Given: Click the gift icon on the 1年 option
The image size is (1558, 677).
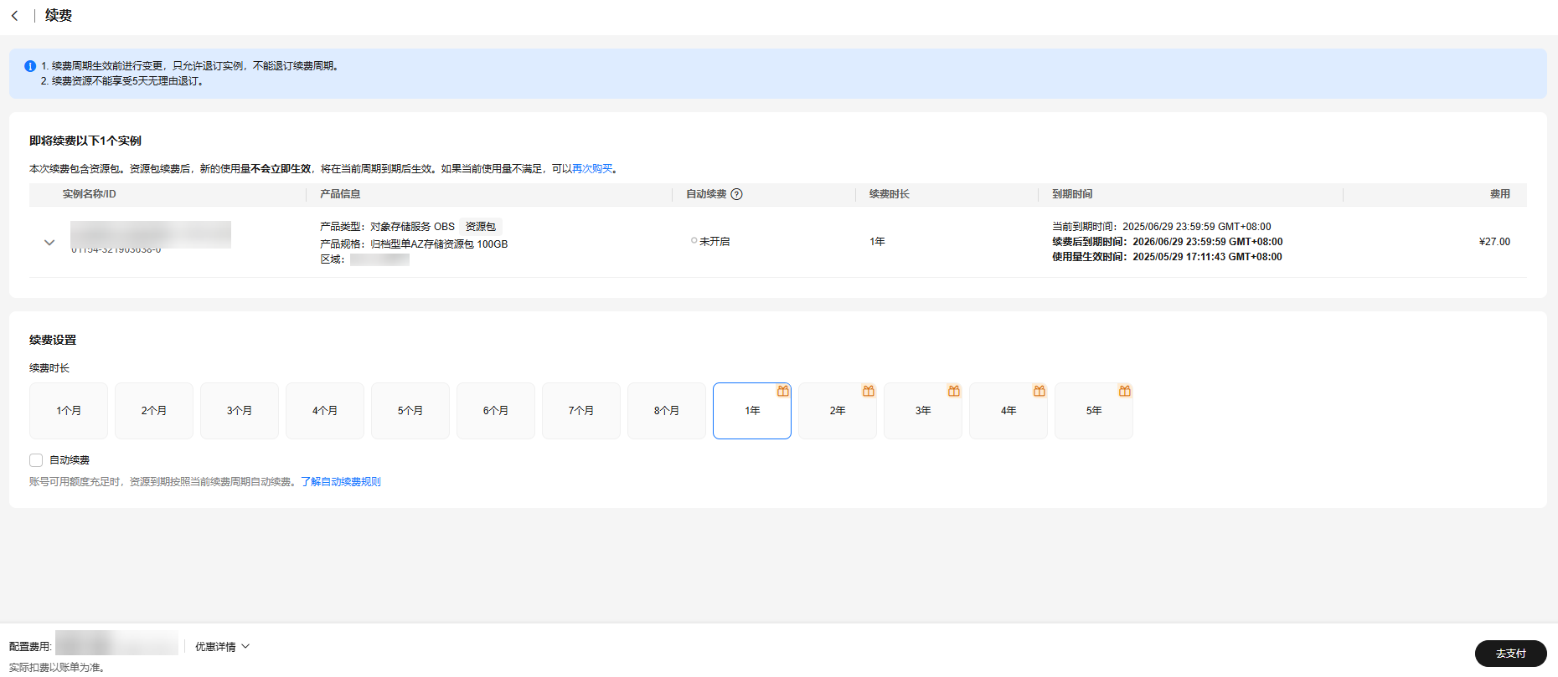Looking at the screenshot, I should tap(782, 391).
